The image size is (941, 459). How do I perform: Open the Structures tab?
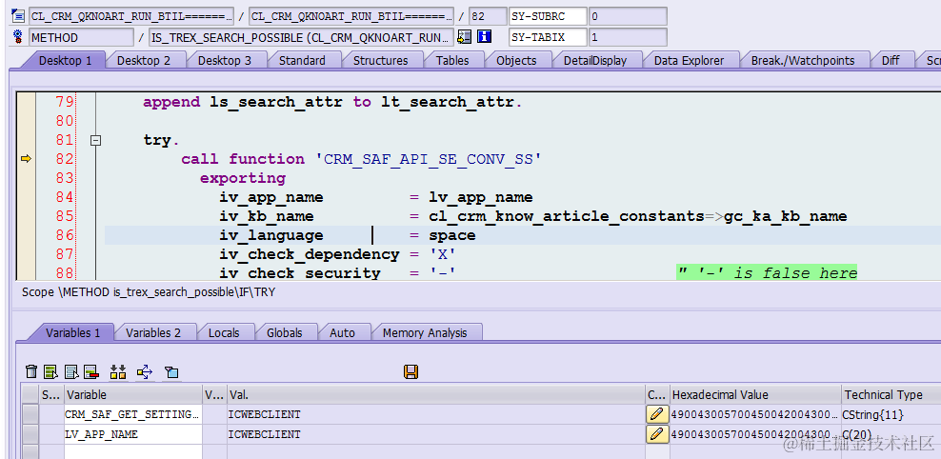380,61
